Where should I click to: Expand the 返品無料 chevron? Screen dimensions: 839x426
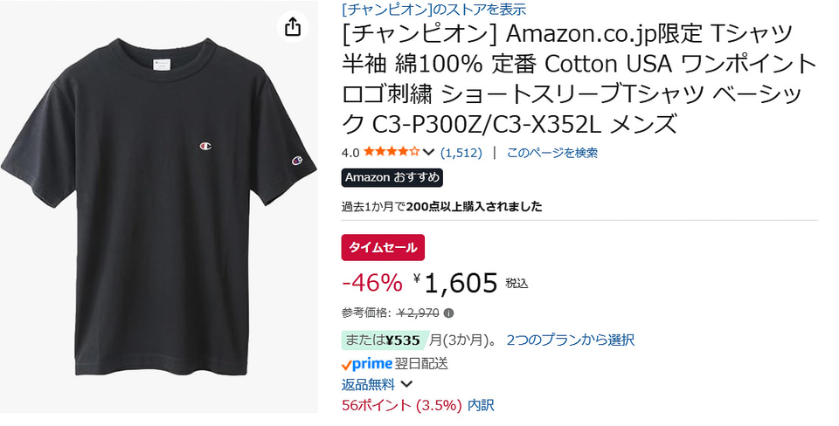tap(406, 384)
